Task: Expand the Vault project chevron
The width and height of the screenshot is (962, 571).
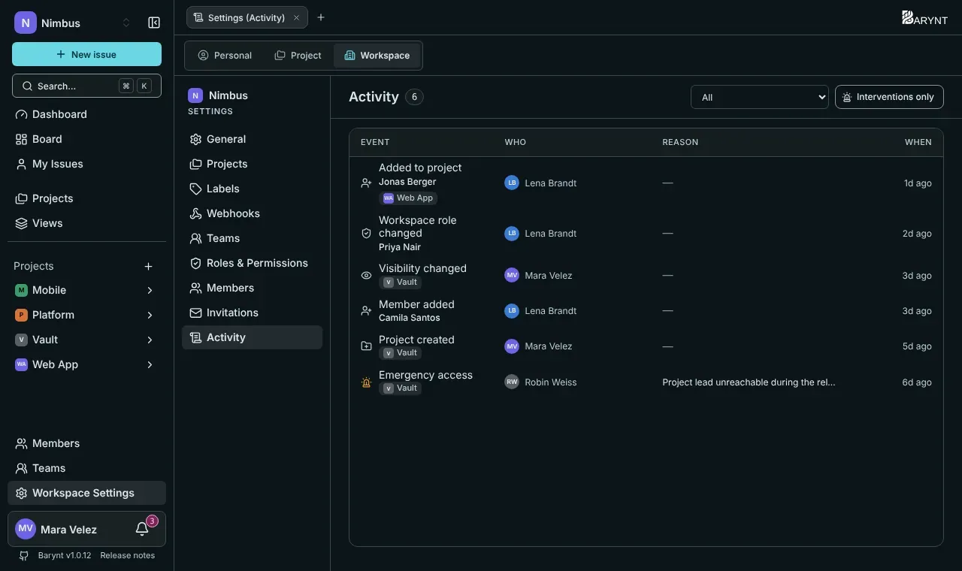Action: tap(150, 340)
